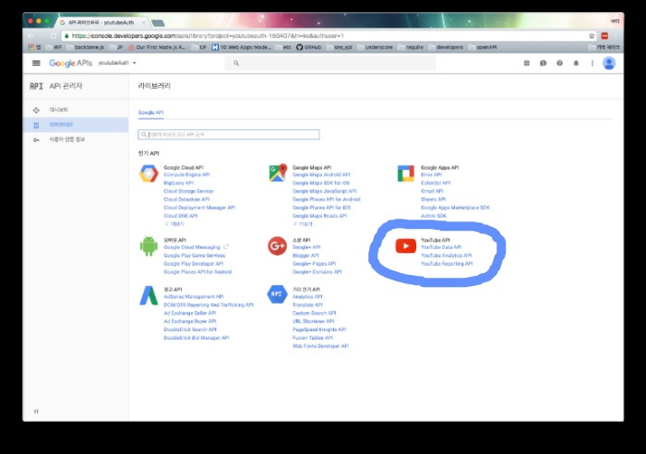Screen dimensions: 646x454
Task: Open Cloud Deployment Manager API link
Action: (x=199, y=208)
